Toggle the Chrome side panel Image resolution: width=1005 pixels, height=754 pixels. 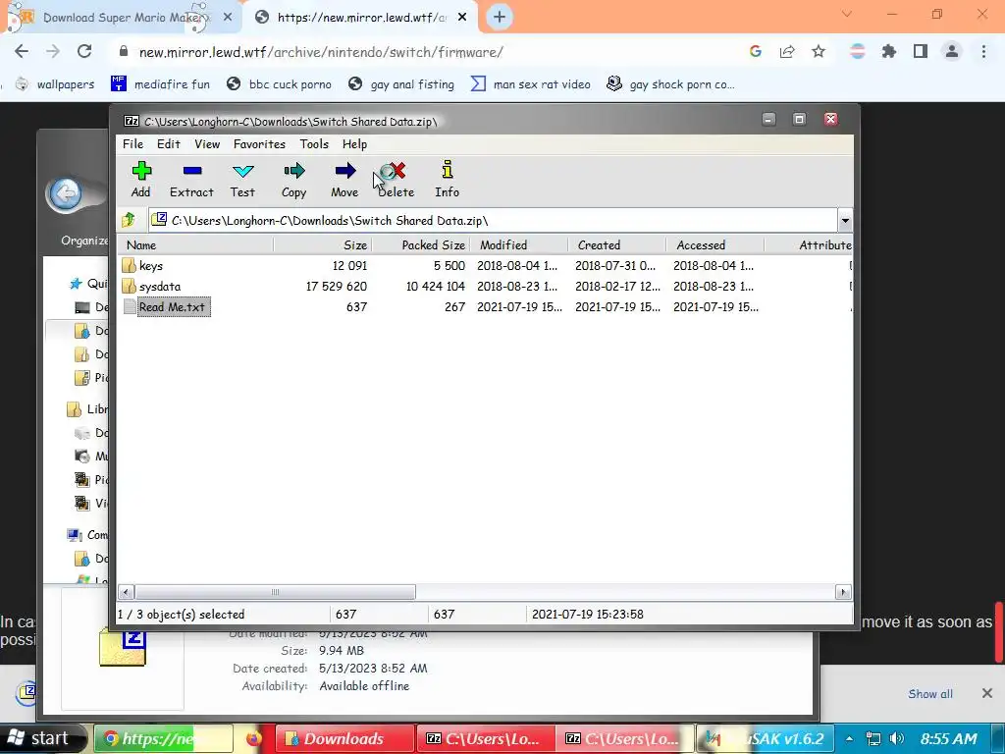tap(921, 51)
